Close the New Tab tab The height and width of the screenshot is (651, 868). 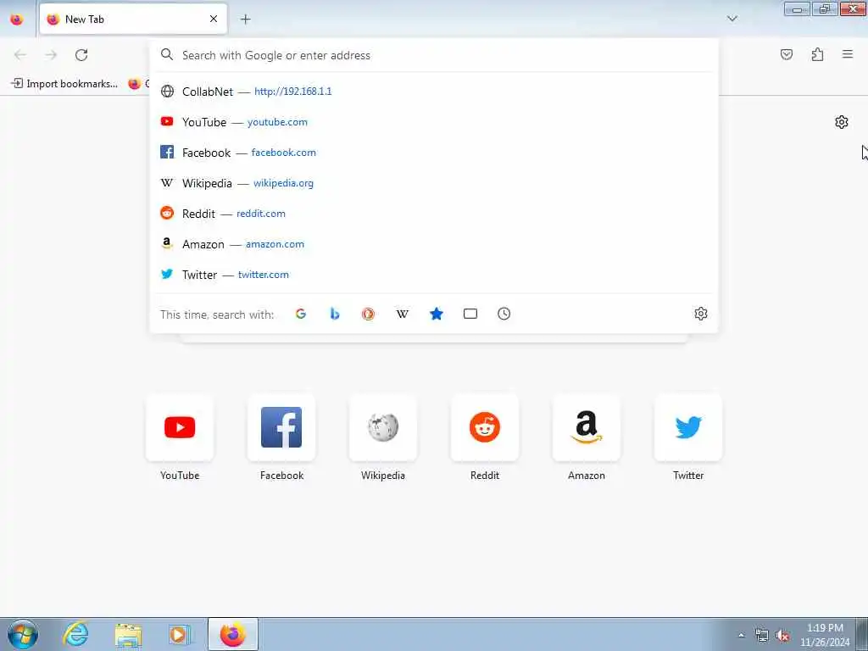[x=214, y=19]
